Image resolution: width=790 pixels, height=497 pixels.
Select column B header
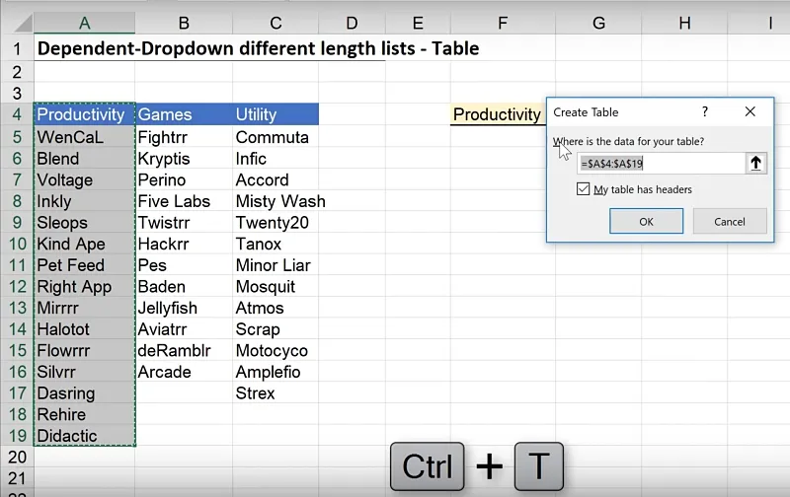point(184,23)
